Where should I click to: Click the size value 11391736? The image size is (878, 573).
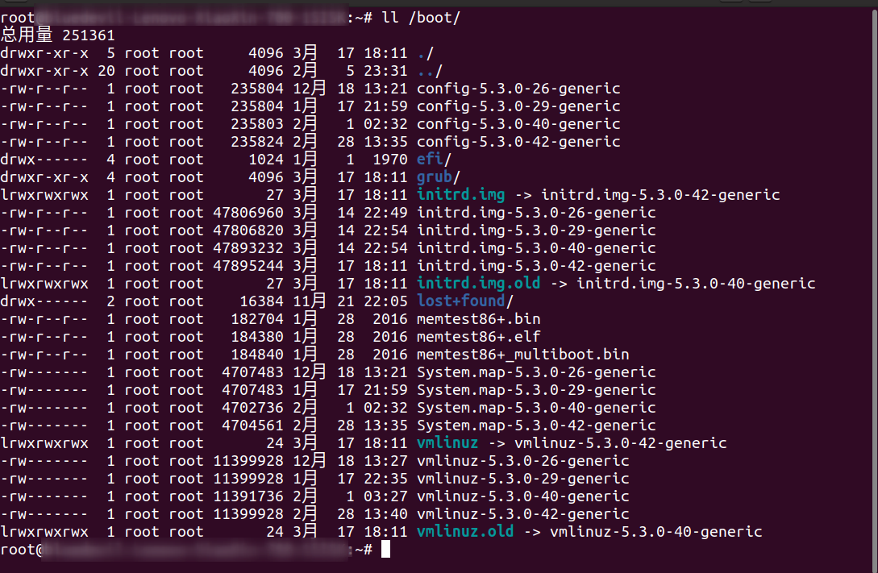[248, 496]
